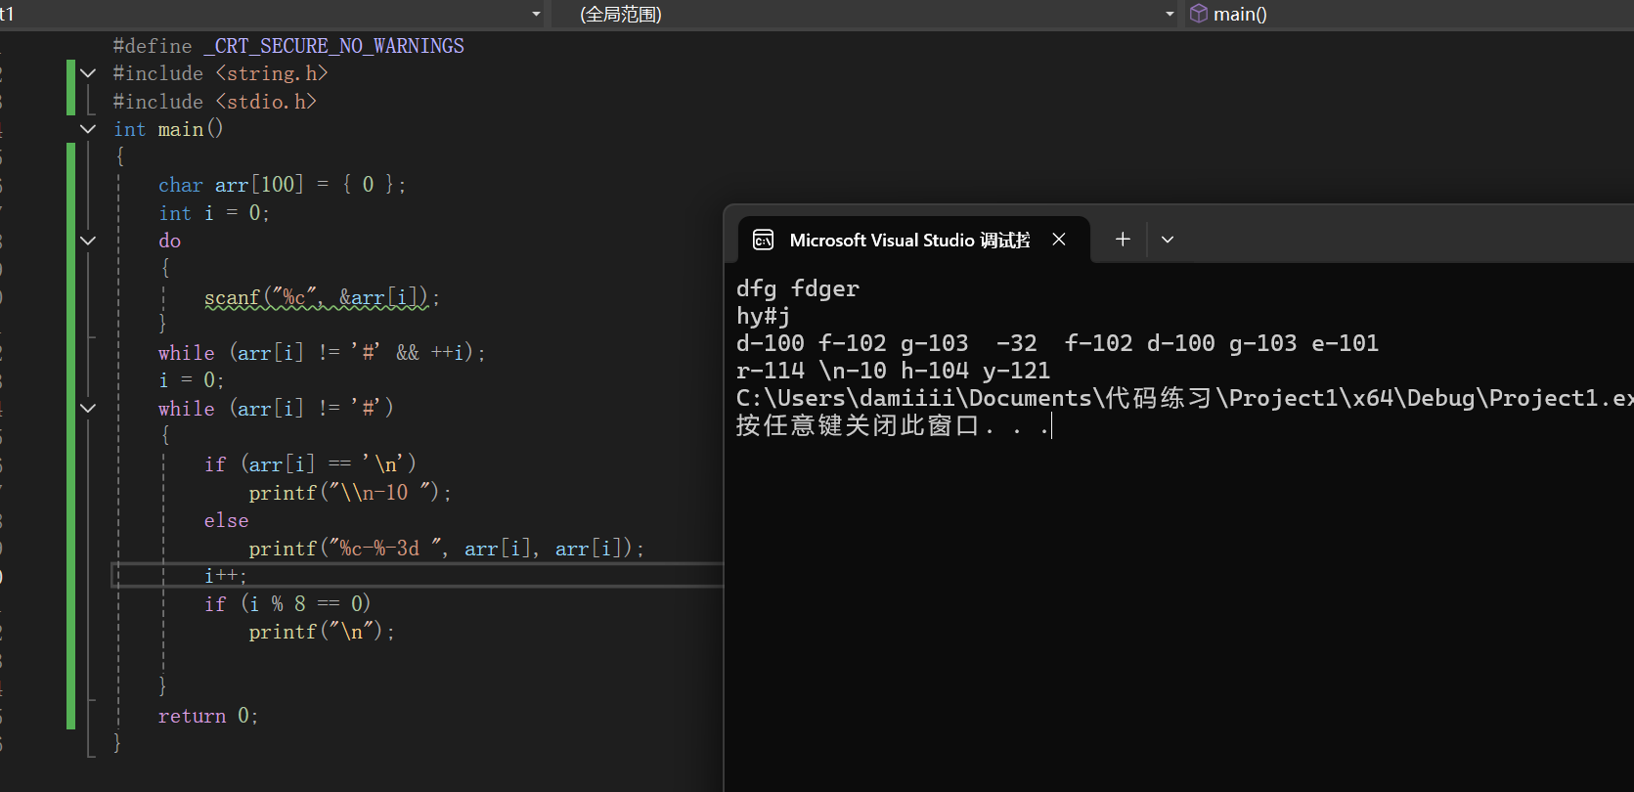Open the terminal profiles dropdown chevron
1634x792 pixels.
[x=1168, y=240]
